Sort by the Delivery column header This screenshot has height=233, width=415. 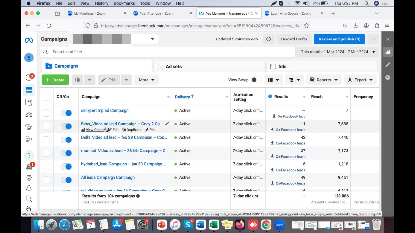184,97
